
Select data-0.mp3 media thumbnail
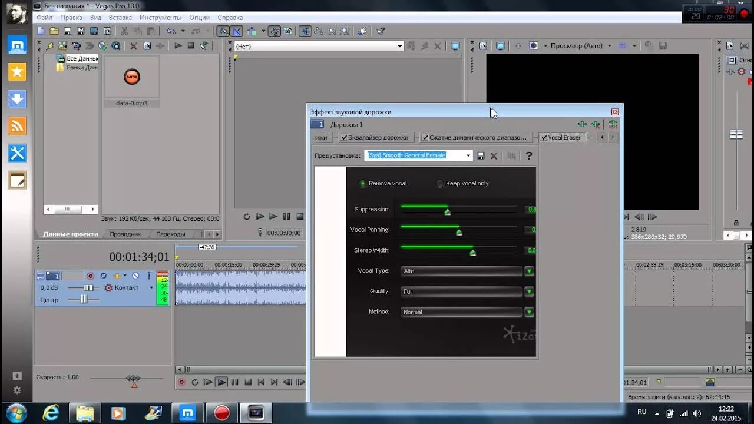132,77
